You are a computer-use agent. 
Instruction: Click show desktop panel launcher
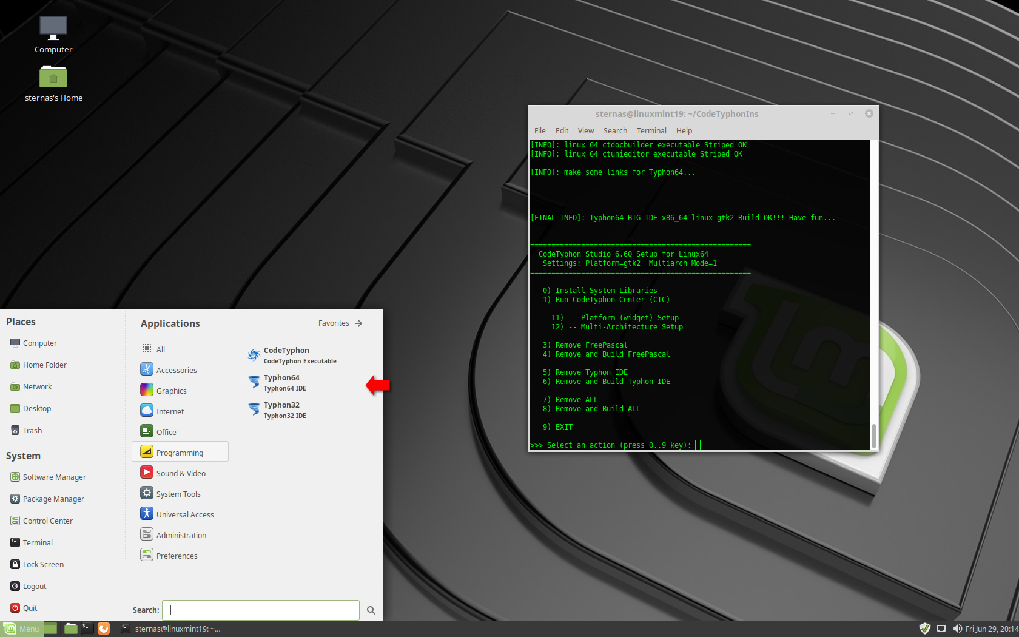click(50, 629)
